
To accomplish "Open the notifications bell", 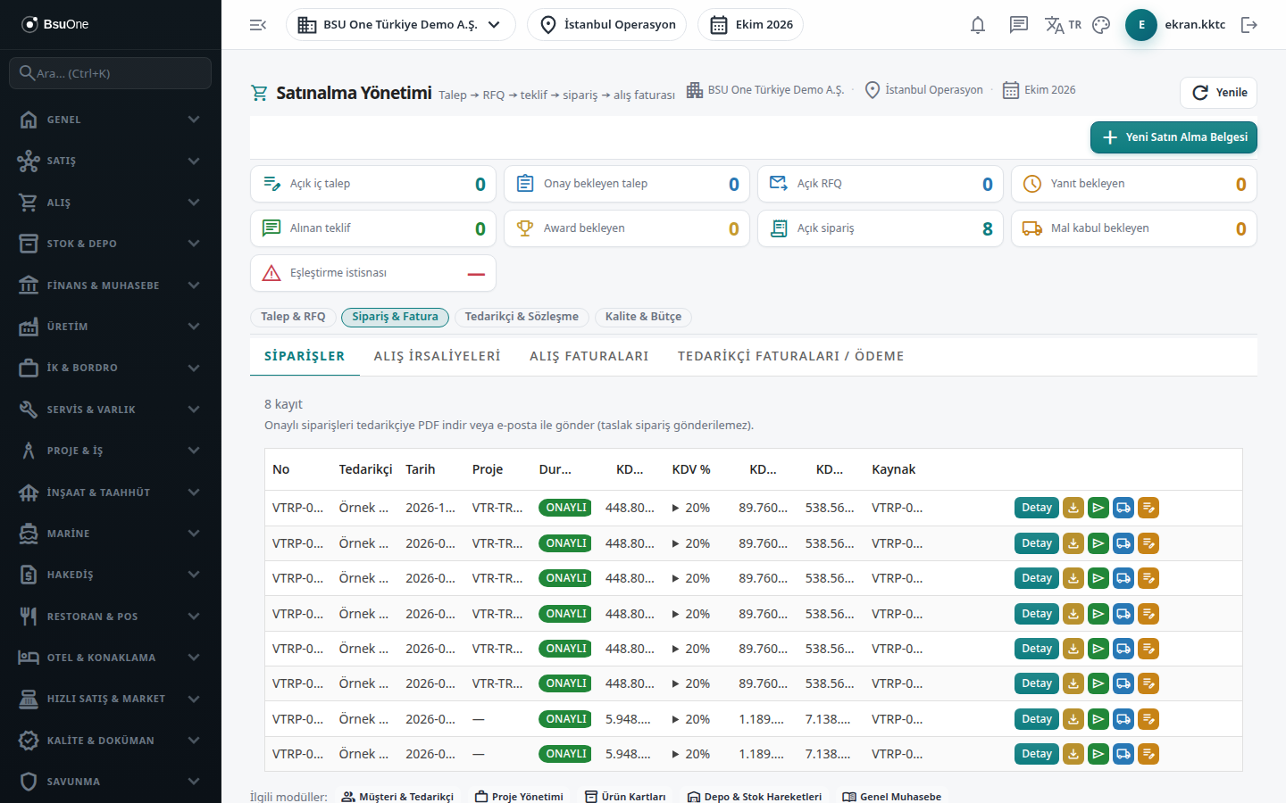I will [x=978, y=25].
